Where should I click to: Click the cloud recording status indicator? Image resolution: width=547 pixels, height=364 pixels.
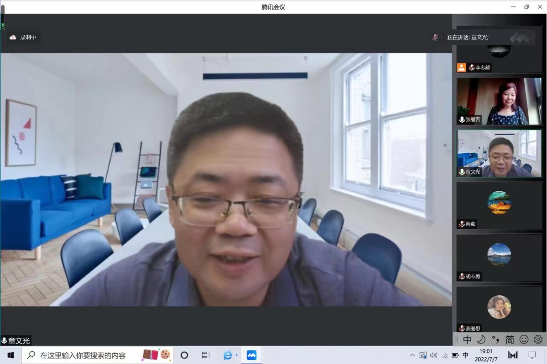(24, 38)
